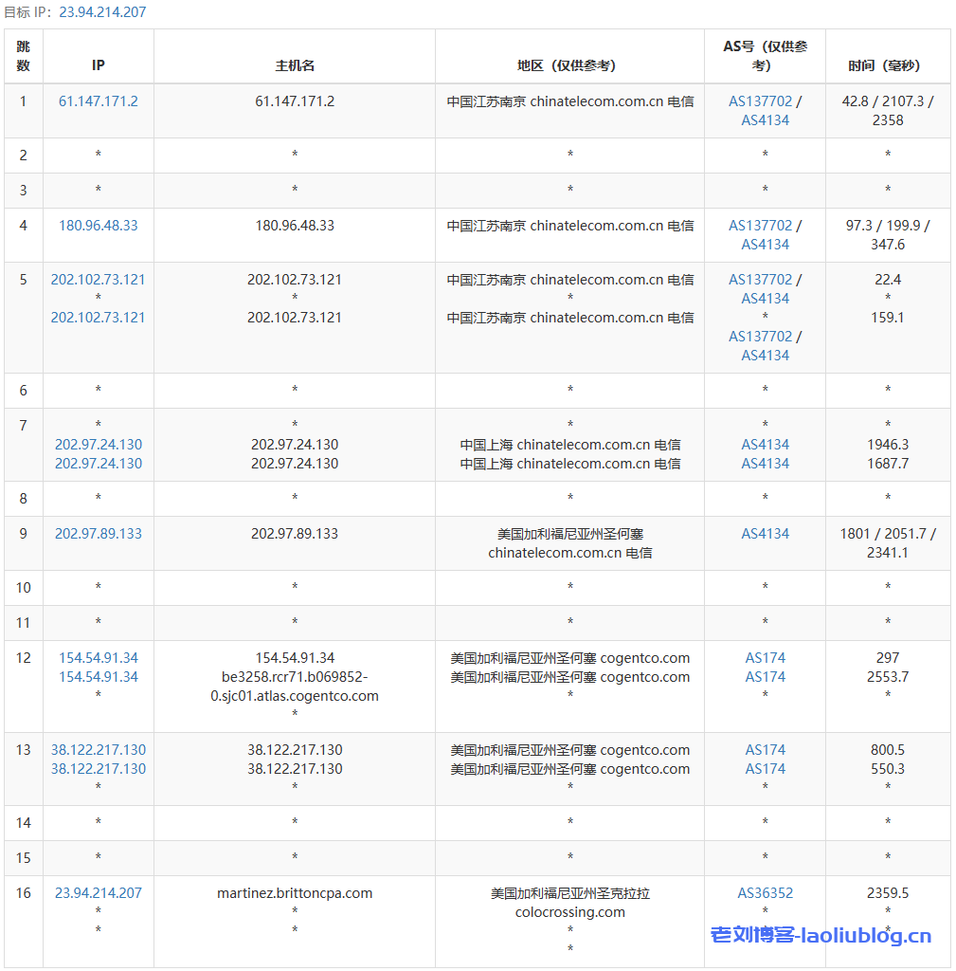Click the second 202.102.73.121 link
Viewport: 956px width, 971px height.
(98, 317)
